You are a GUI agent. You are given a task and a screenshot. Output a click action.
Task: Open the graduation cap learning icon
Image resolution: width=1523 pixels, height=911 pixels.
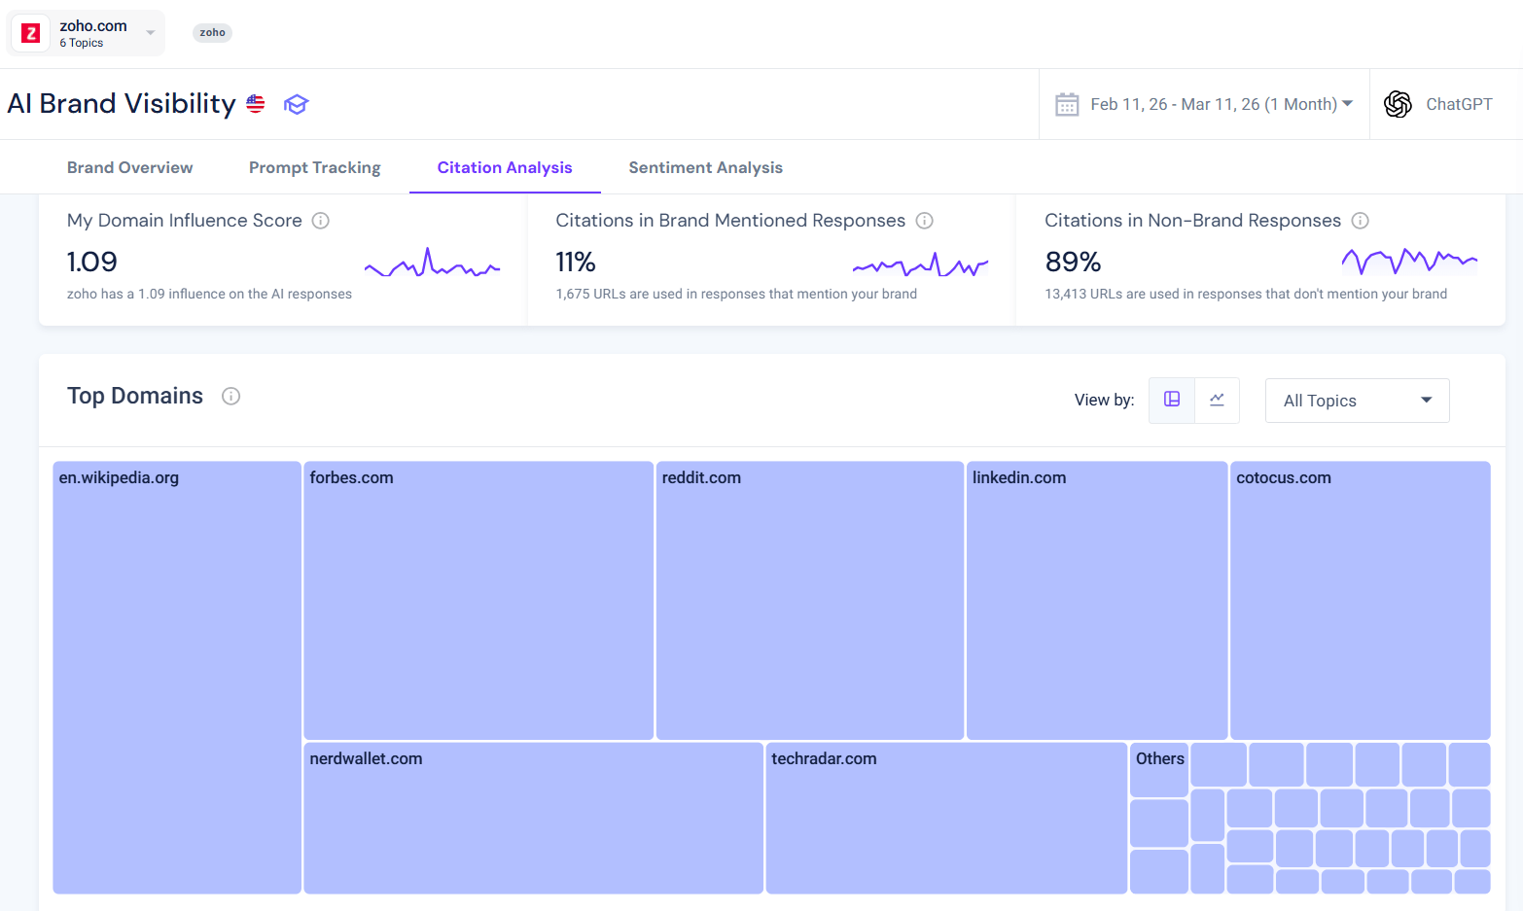pos(296,104)
